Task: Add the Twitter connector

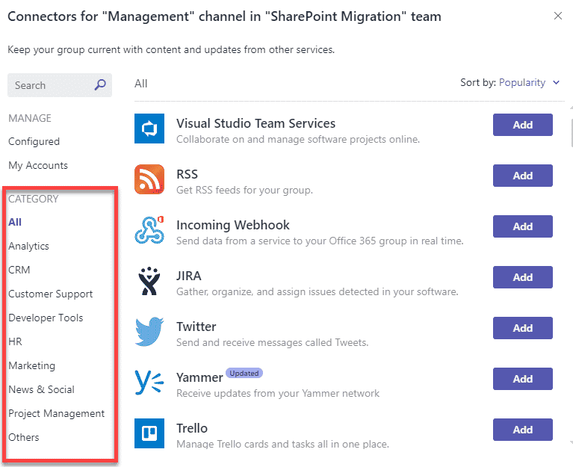Action: pyautogui.click(x=522, y=328)
